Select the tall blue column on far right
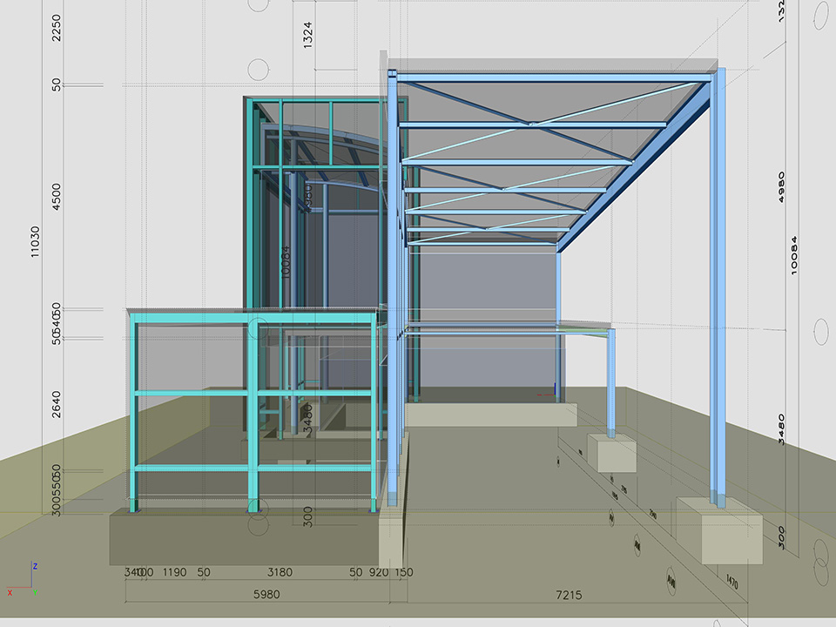This screenshot has width=836, height=627. point(718,287)
